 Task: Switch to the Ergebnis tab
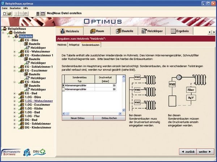point(184,31)
